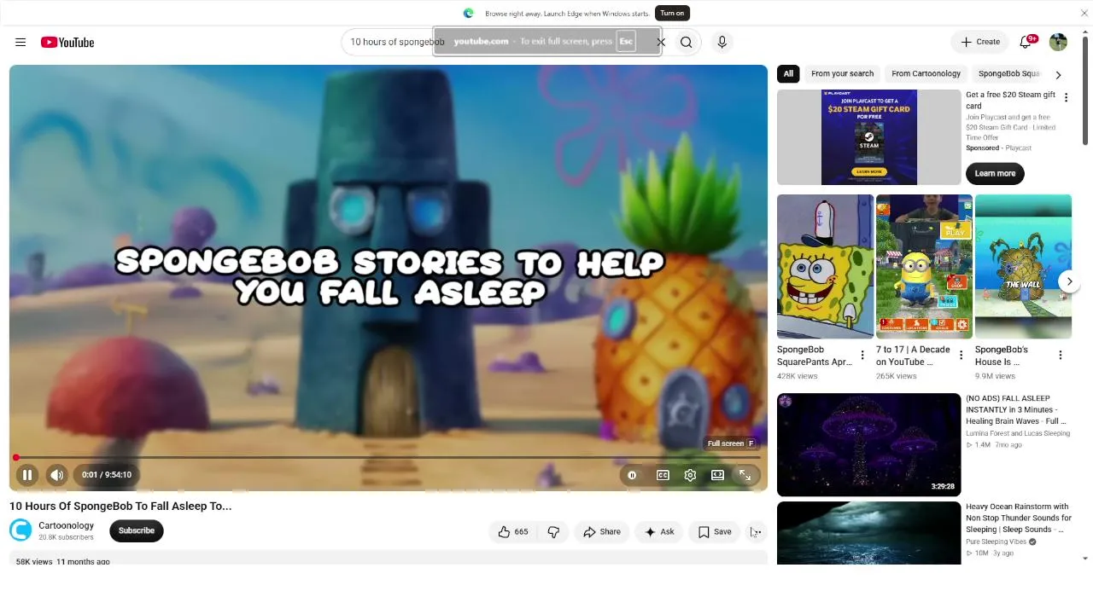Open Steam gift card ad thumbnail

(x=869, y=137)
